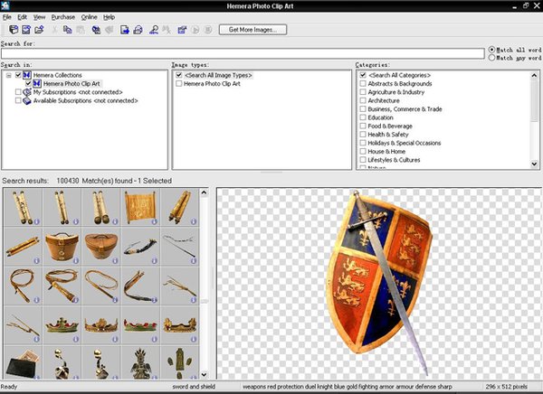Check the Lifestyles & Cultures category

(363, 160)
